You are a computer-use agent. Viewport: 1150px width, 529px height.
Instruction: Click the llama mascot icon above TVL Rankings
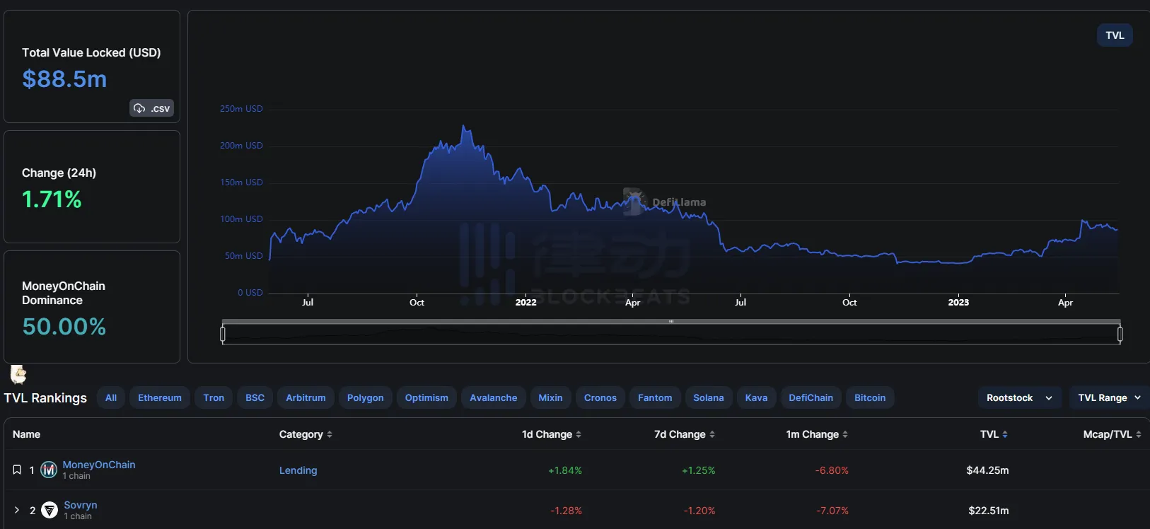18,374
